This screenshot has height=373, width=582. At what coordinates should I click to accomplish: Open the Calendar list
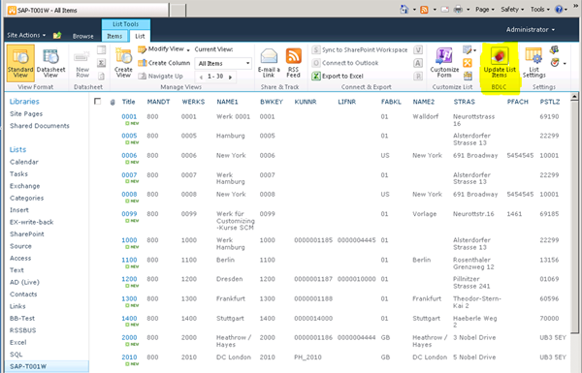[x=23, y=162]
